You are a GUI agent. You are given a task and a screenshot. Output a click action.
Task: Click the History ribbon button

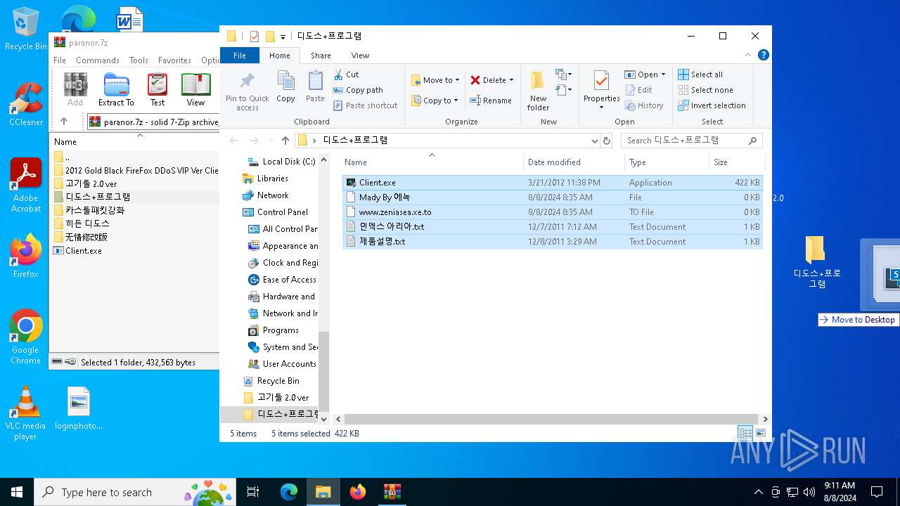644,105
